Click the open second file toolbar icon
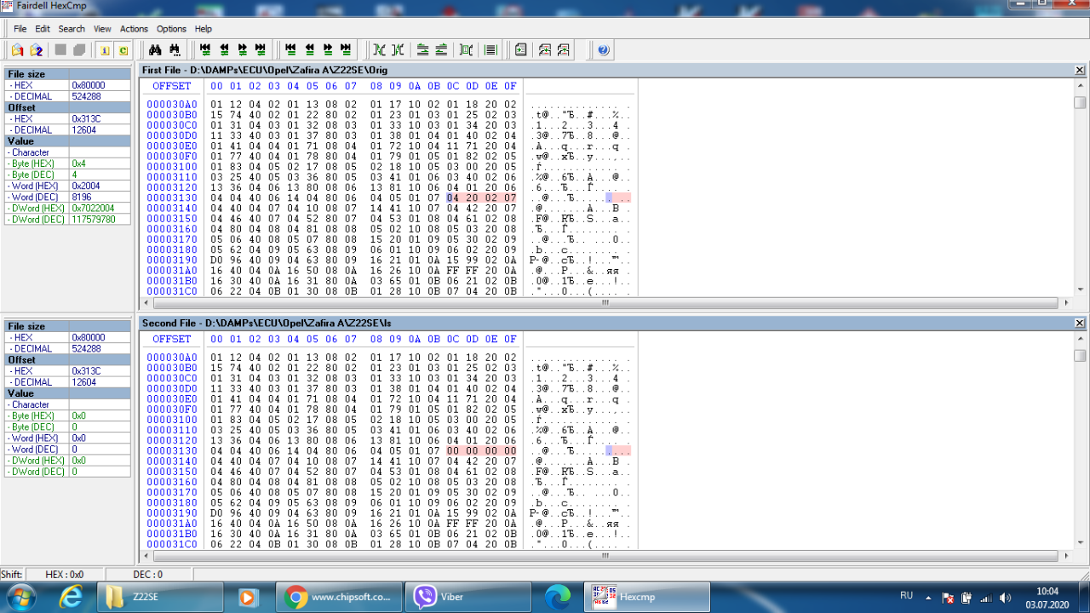This screenshot has width=1090, height=613. pos(37,50)
